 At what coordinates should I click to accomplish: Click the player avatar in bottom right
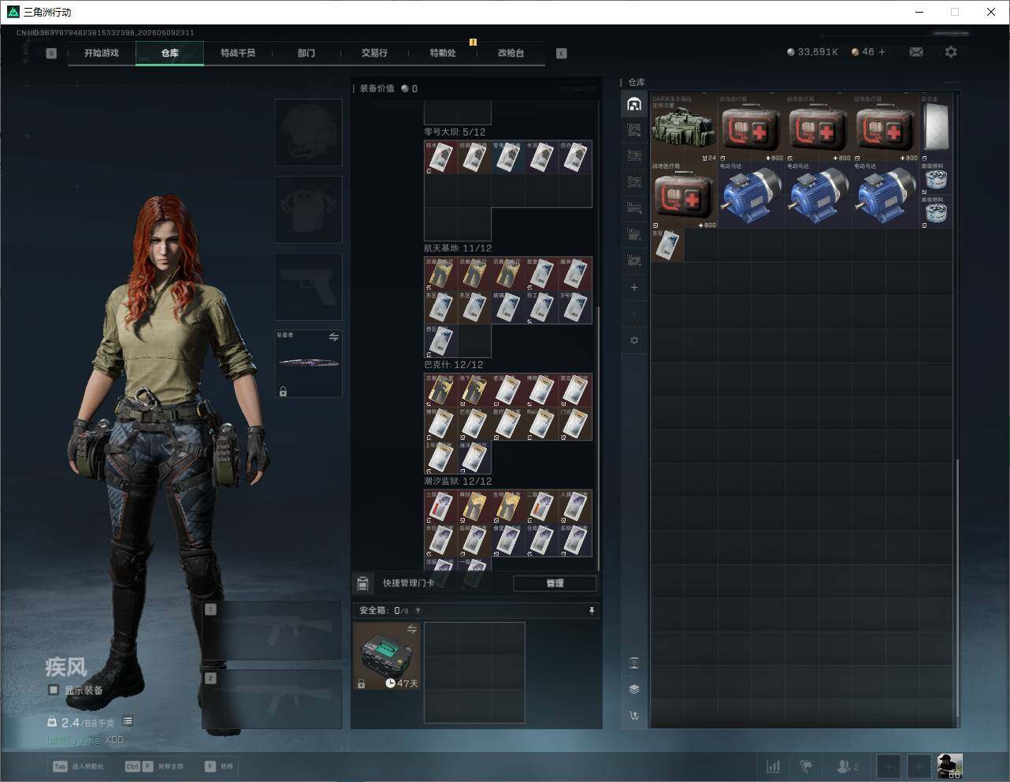[x=949, y=766]
